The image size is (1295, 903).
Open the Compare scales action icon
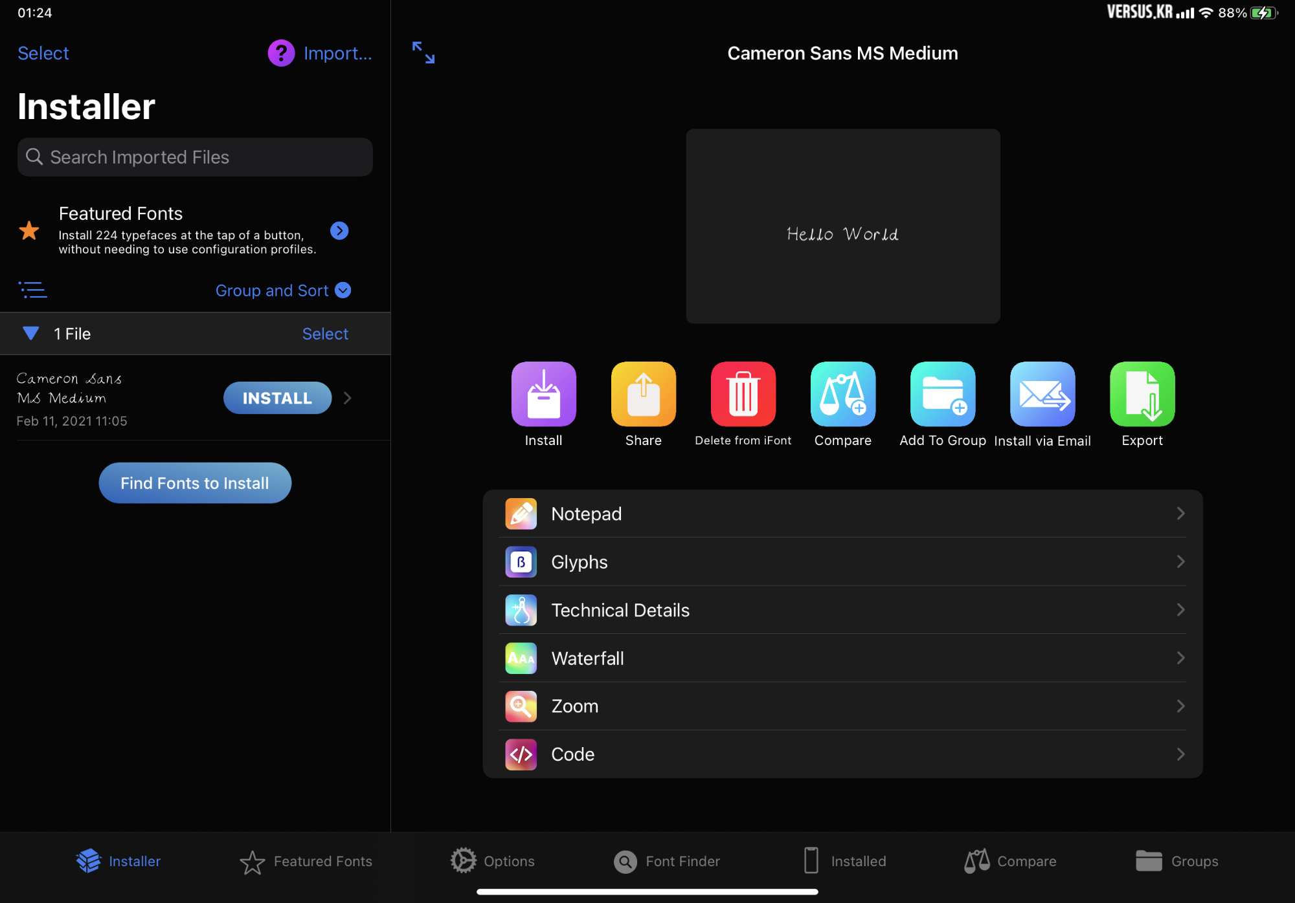point(842,394)
